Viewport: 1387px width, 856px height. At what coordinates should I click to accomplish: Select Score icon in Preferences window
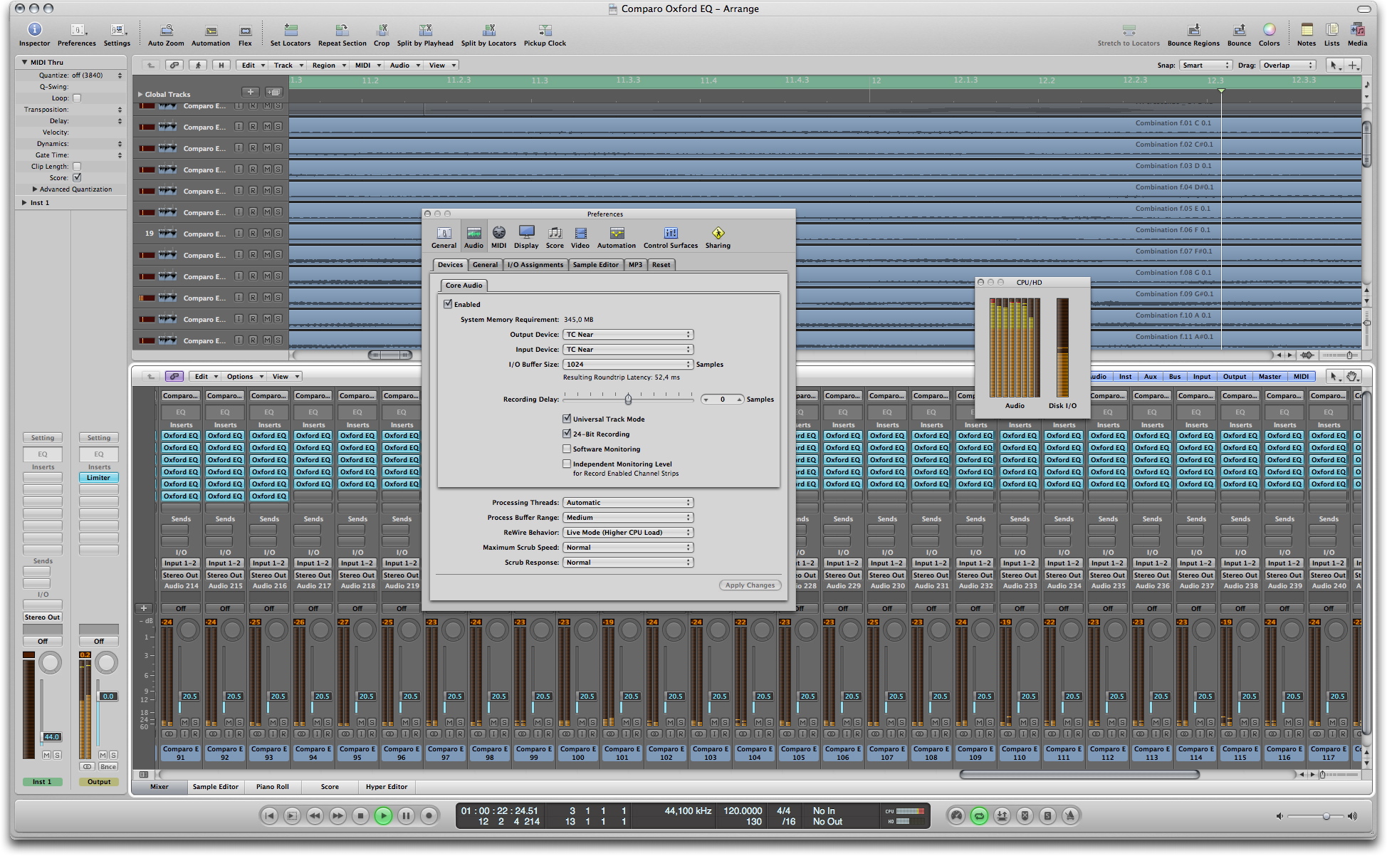pyautogui.click(x=555, y=233)
